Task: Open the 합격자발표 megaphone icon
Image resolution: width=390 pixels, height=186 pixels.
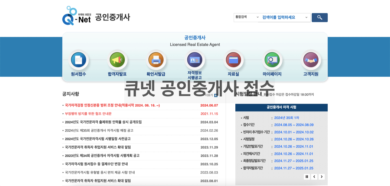Action: pyautogui.click(x=117, y=60)
